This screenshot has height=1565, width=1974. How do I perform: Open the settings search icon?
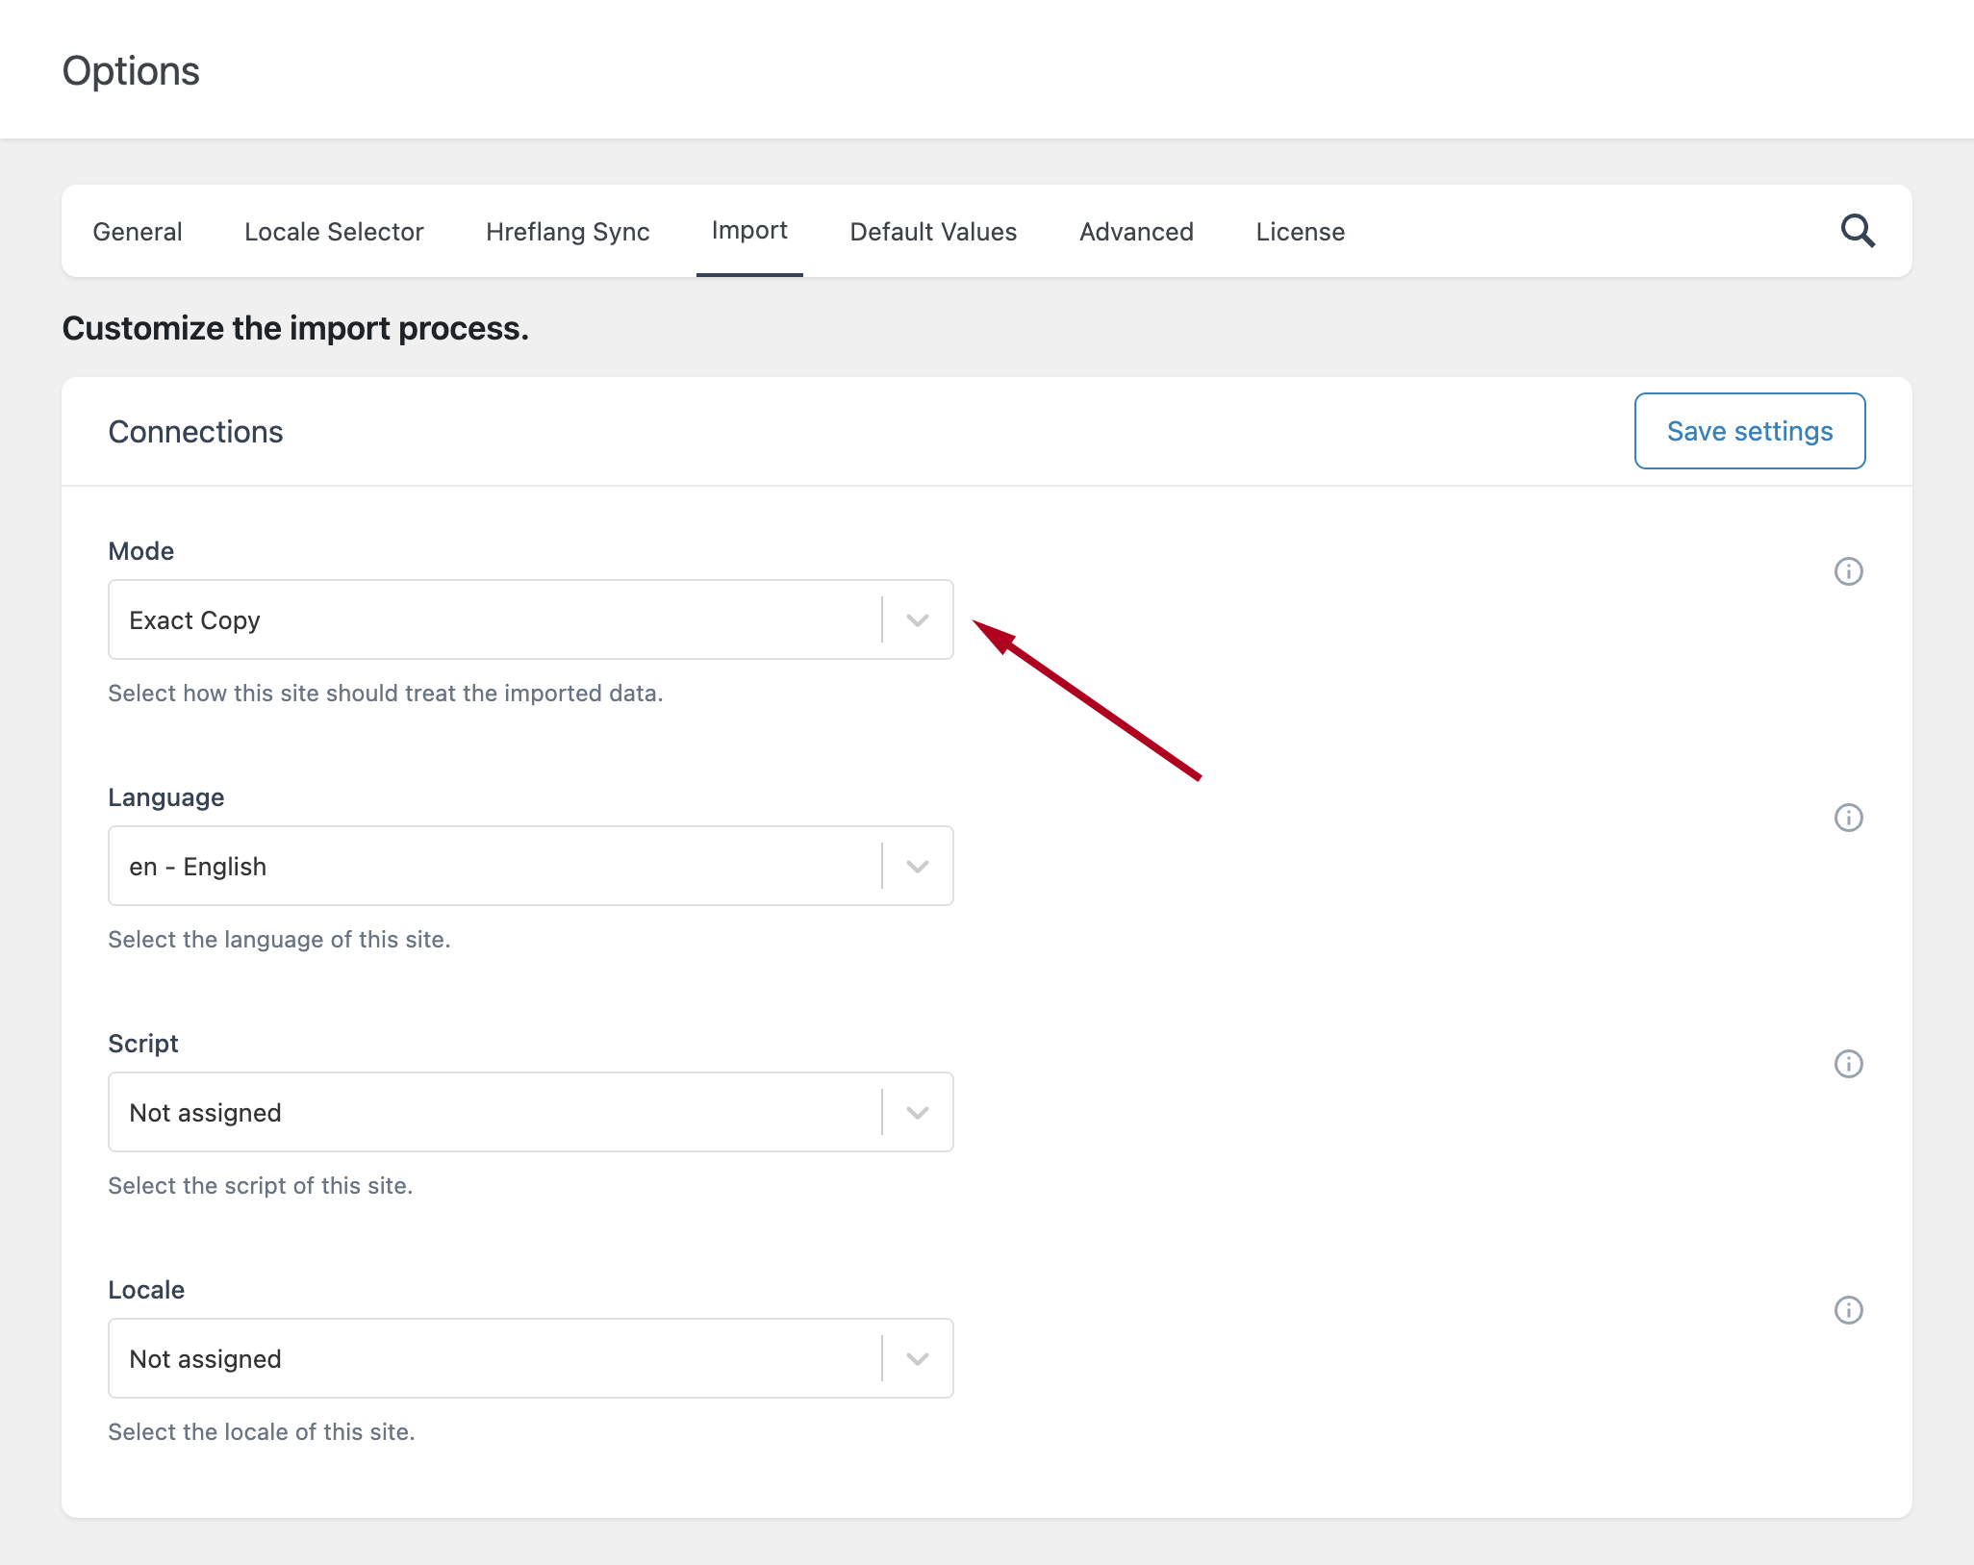[1859, 231]
